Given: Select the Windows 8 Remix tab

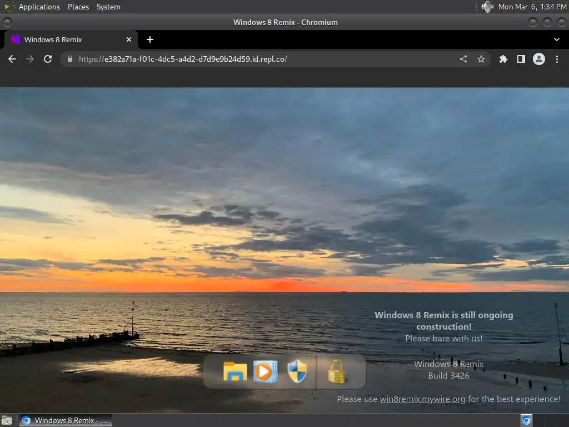Looking at the screenshot, I should [71, 39].
